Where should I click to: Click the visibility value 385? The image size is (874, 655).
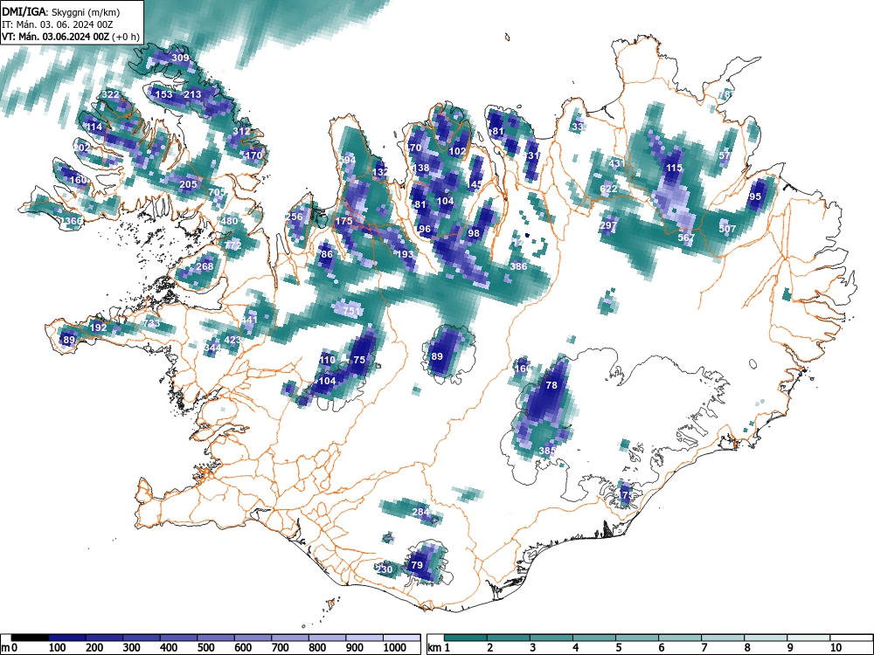(x=547, y=451)
